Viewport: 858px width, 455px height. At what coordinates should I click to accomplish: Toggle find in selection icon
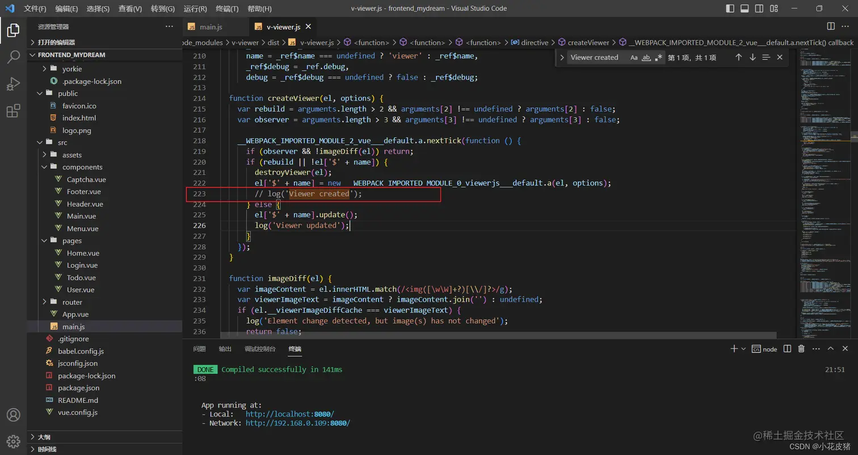(766, 57)
